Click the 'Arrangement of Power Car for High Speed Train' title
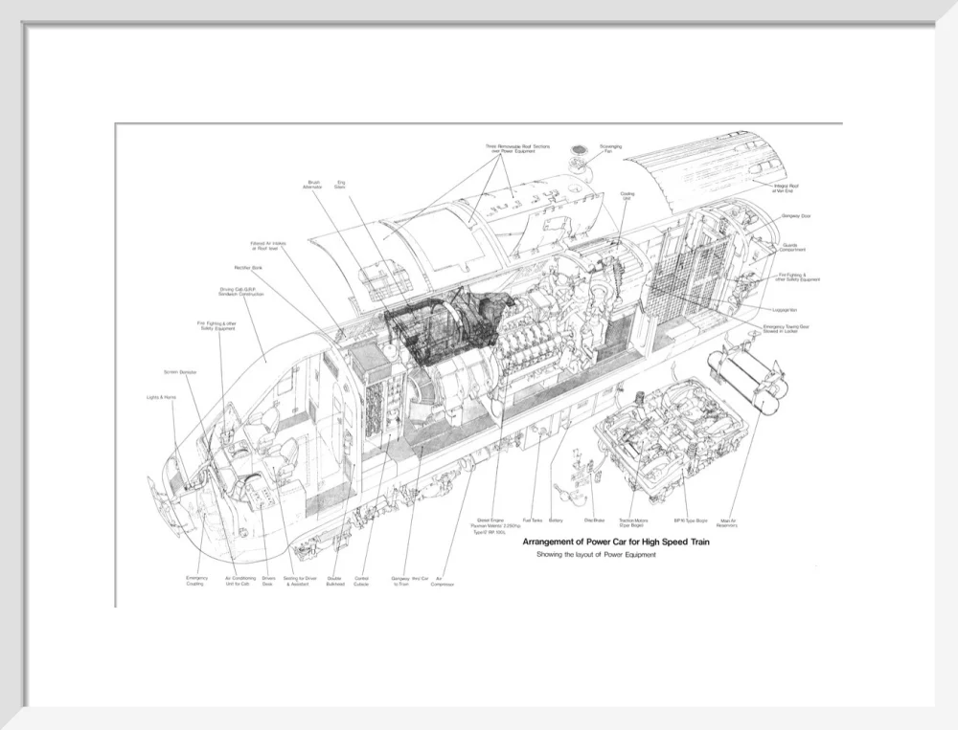Screen dimensions: 958x730 pos(615,542)
